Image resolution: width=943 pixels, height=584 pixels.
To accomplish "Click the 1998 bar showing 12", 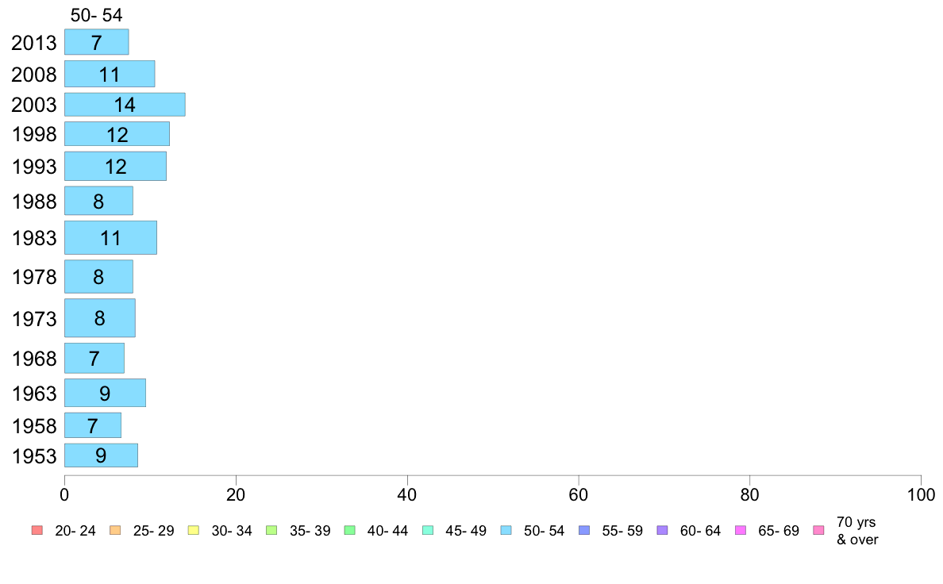I will pos(117,134).
